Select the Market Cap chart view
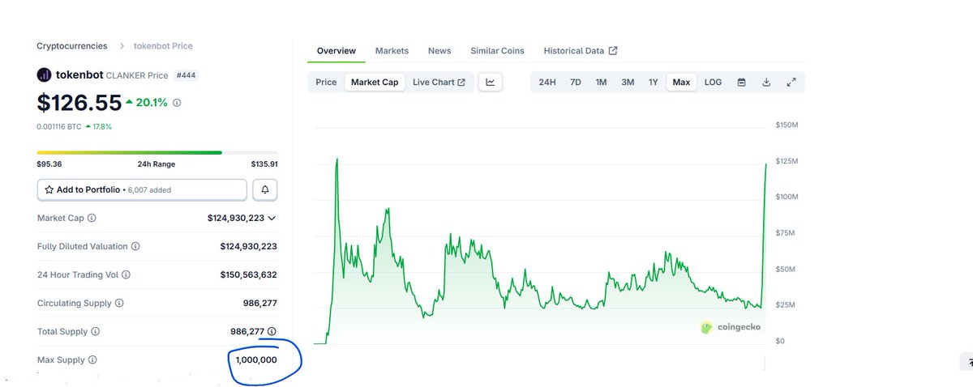Image resolution: width=973 pixels, height=387 pixels. click(375, 82)
